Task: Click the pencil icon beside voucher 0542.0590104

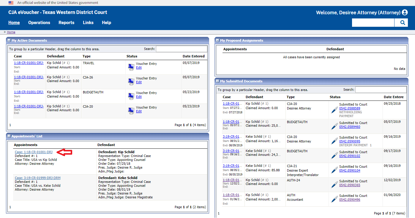Action: click(x=334, y=170)
